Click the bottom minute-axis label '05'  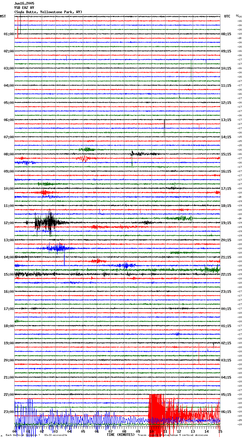[83, 431]
